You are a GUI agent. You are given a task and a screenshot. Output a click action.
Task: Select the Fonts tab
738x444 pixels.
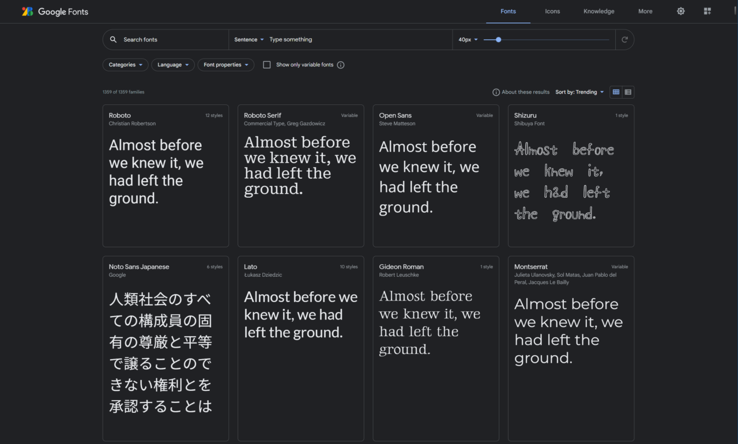pos(508,12)
